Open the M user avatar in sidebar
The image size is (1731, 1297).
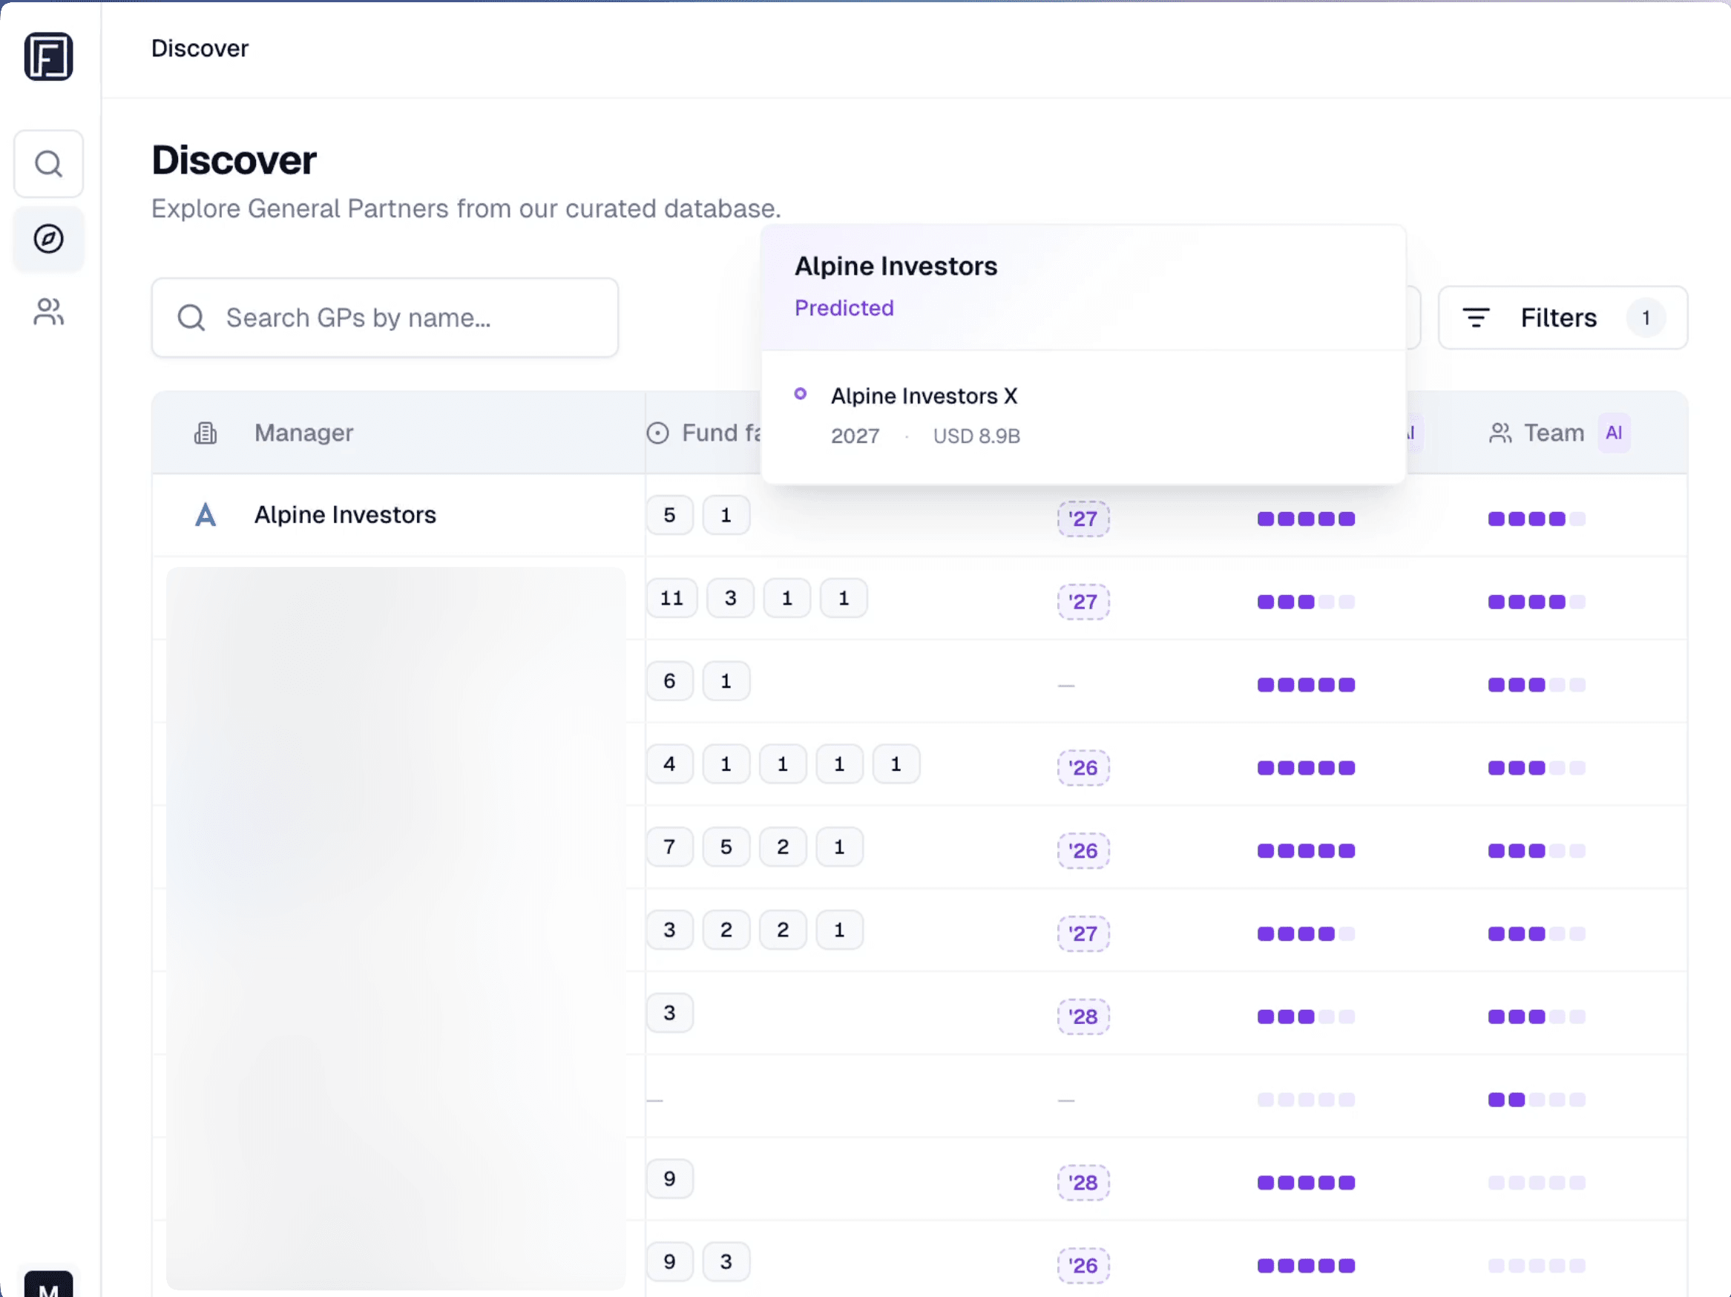(48, 1284)
